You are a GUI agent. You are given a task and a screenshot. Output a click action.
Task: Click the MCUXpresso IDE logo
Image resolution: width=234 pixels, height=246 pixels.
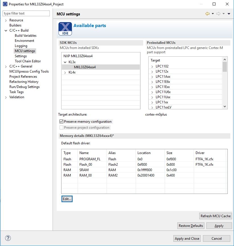65,29
